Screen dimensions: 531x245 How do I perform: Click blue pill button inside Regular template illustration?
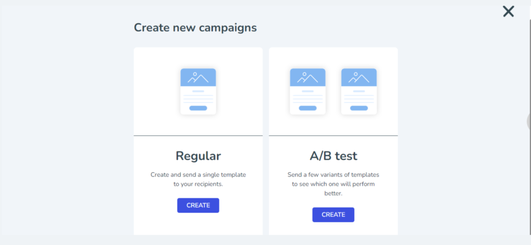(198, 108)
